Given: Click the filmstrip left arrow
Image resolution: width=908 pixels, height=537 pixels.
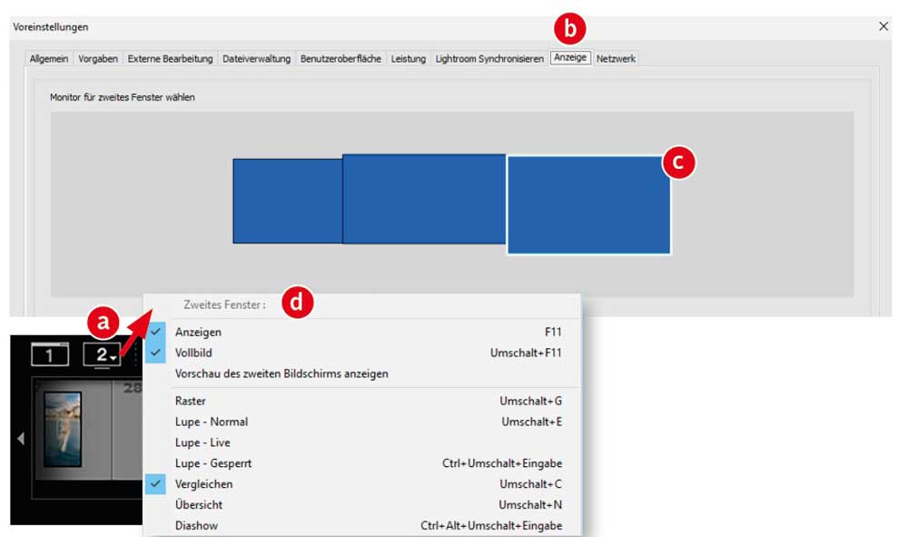Looking at the screenshot, I should point(21,439).
